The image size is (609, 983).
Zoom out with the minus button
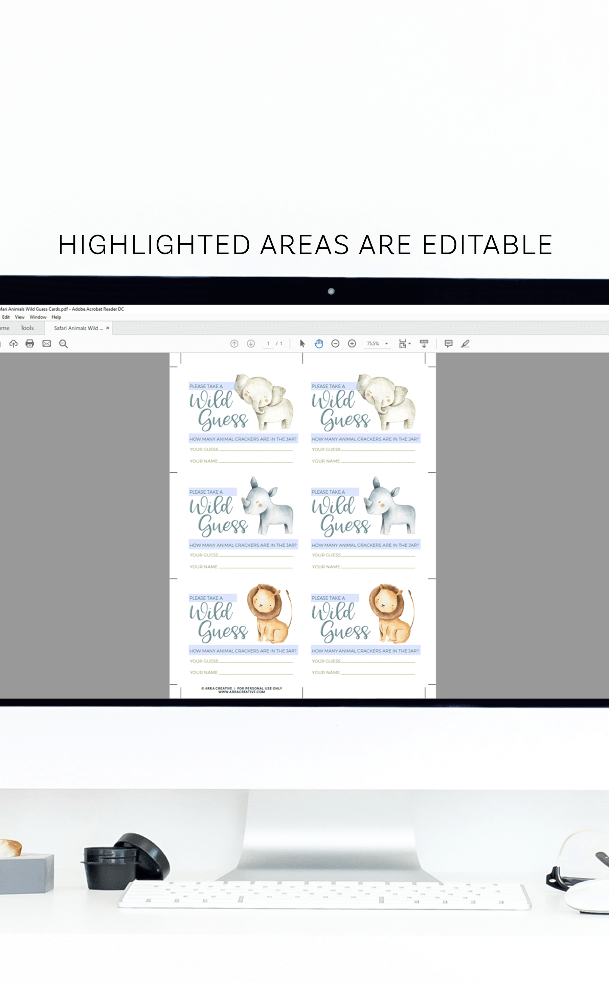[335, 344]
